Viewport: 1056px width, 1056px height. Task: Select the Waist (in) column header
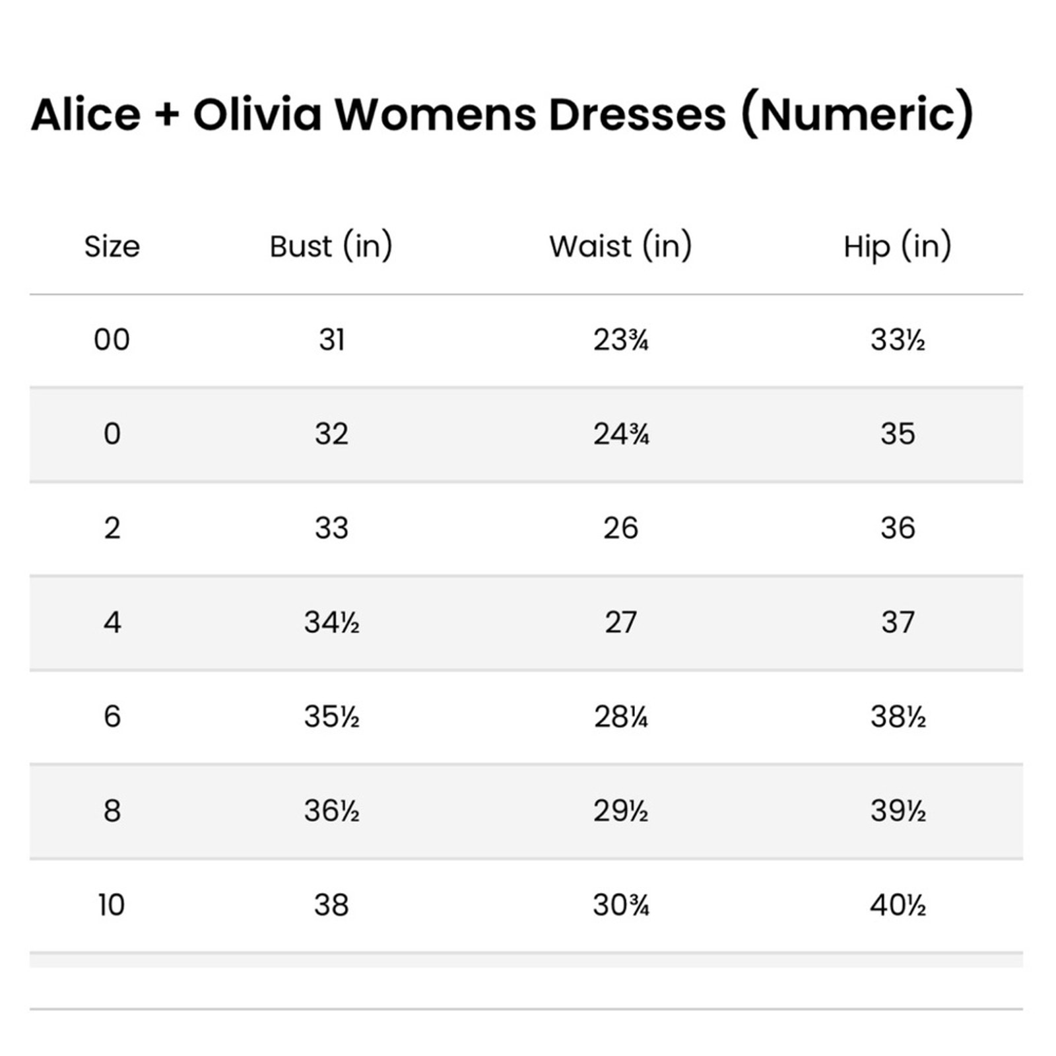tap(620, 246)
